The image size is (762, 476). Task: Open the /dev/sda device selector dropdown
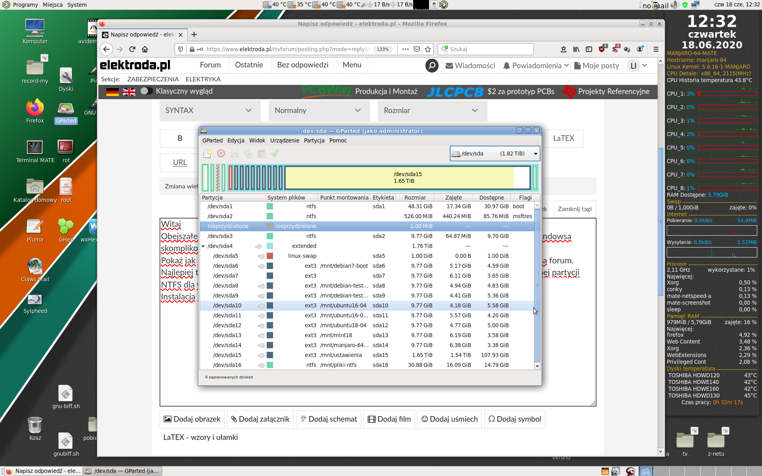[495, 154]
